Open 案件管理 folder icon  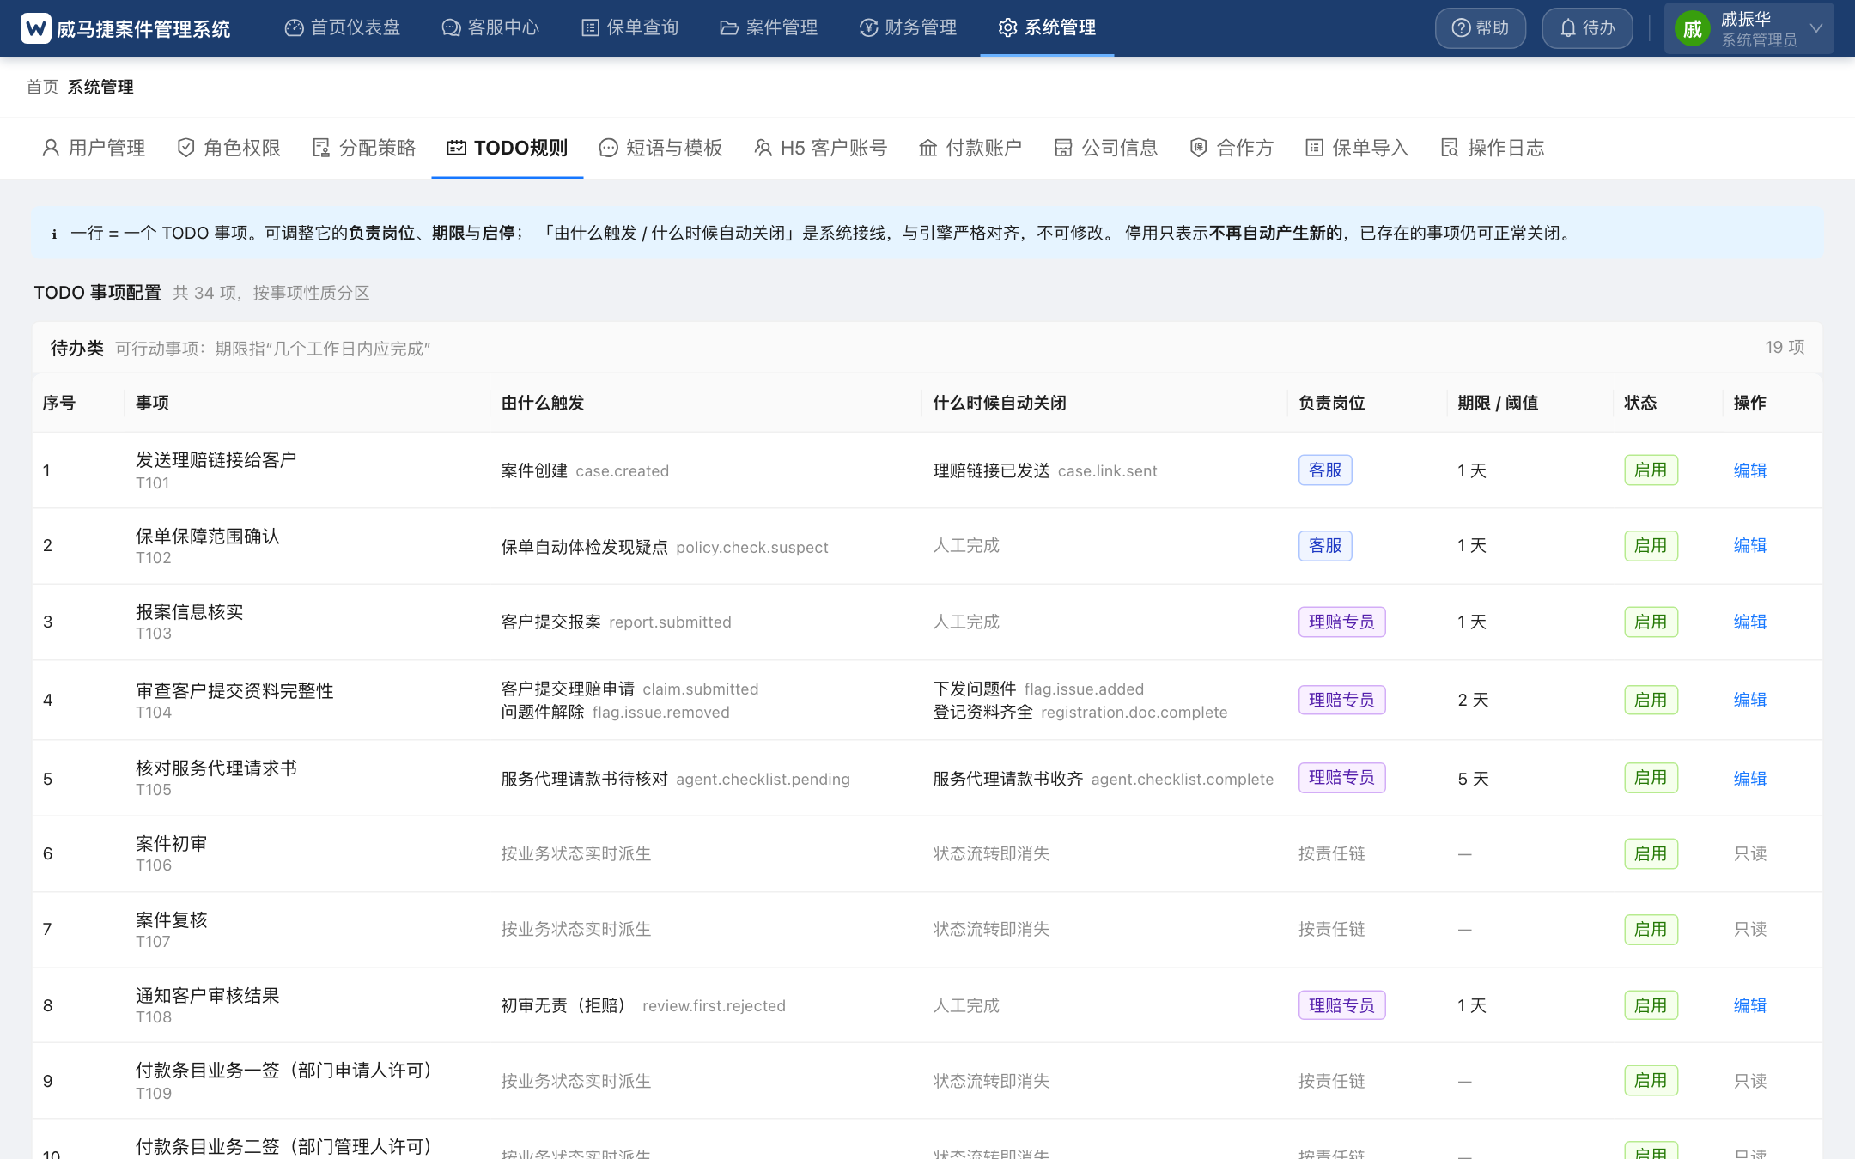(x=729, y=28)
